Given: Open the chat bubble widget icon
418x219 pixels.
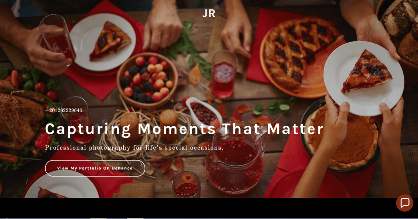Looking at the screenshot, I should pos(404,203).
